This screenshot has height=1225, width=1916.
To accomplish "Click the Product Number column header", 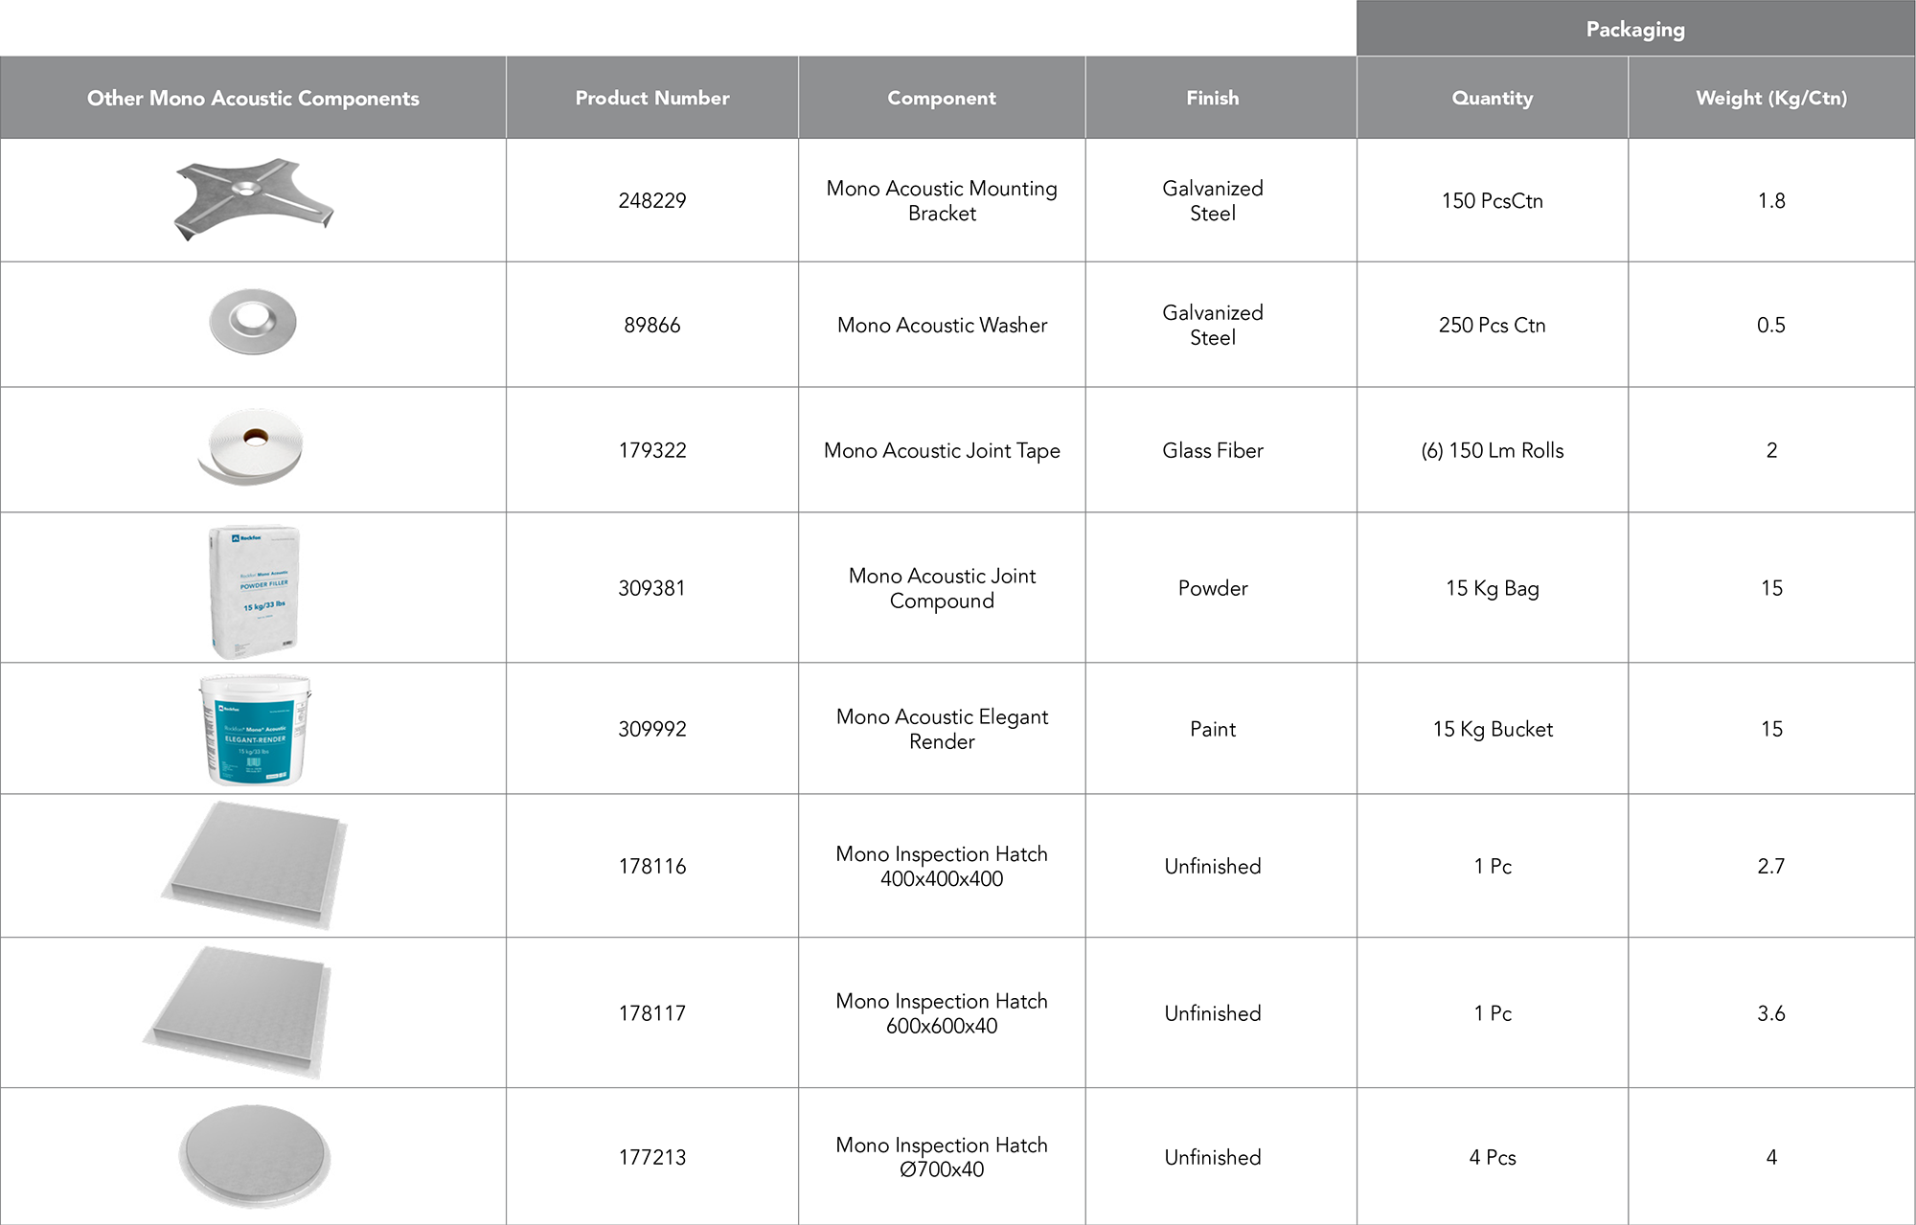I will [x=651, y=98].
